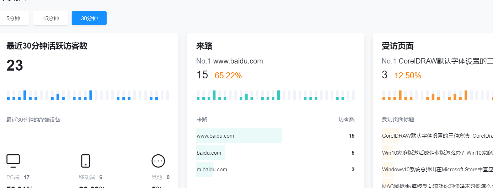Click the No.1 www.baidu.com heading
493x188 pixels.
[x=230, y=61]
